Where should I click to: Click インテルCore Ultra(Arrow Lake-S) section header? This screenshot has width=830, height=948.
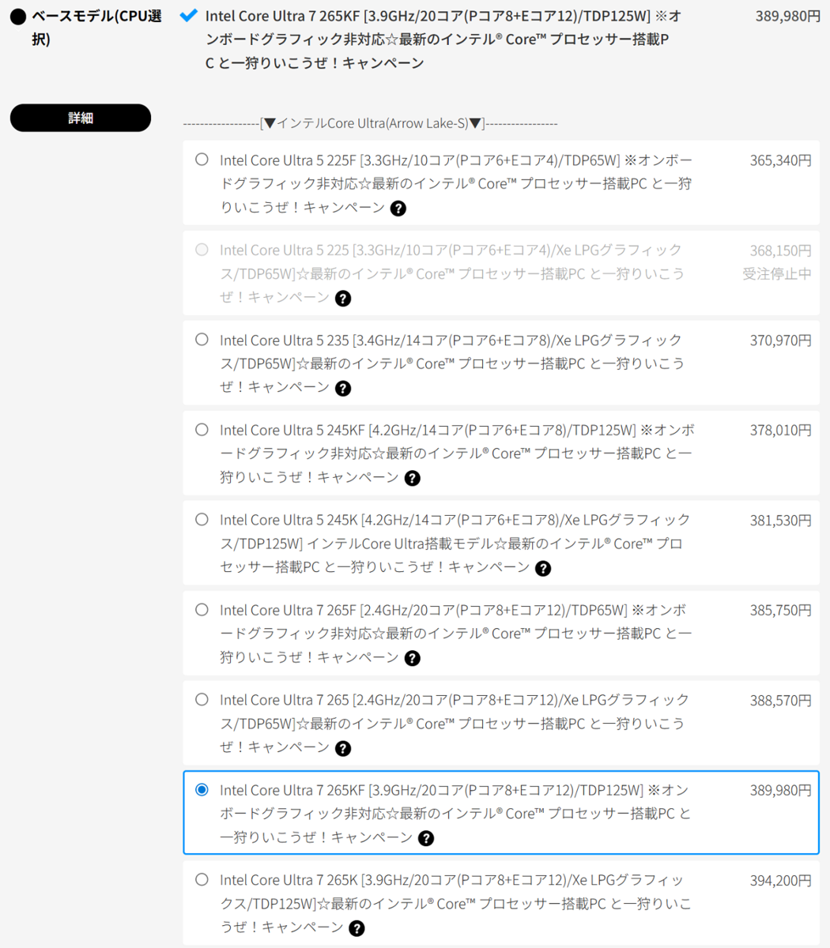point(370,123)
